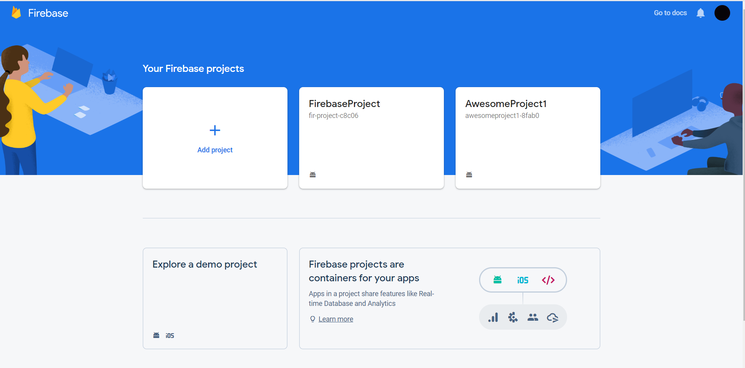
Task: Click the green Android icon in apps diagram
Action: pos(497,280)
